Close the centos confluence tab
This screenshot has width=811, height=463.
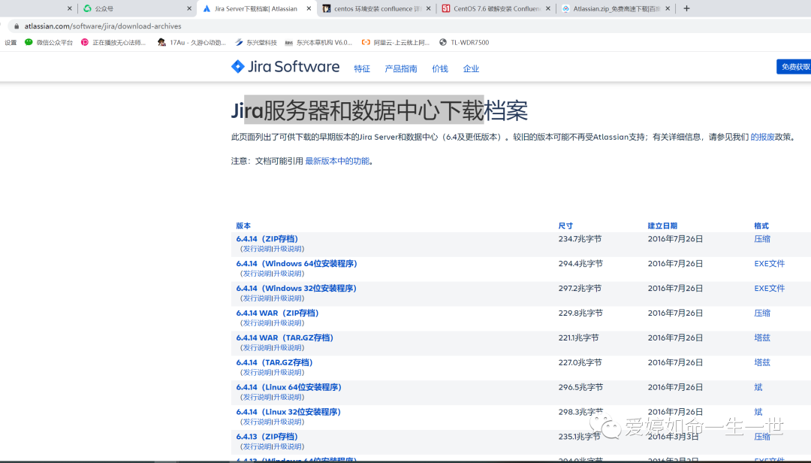(x=428, y=8)
